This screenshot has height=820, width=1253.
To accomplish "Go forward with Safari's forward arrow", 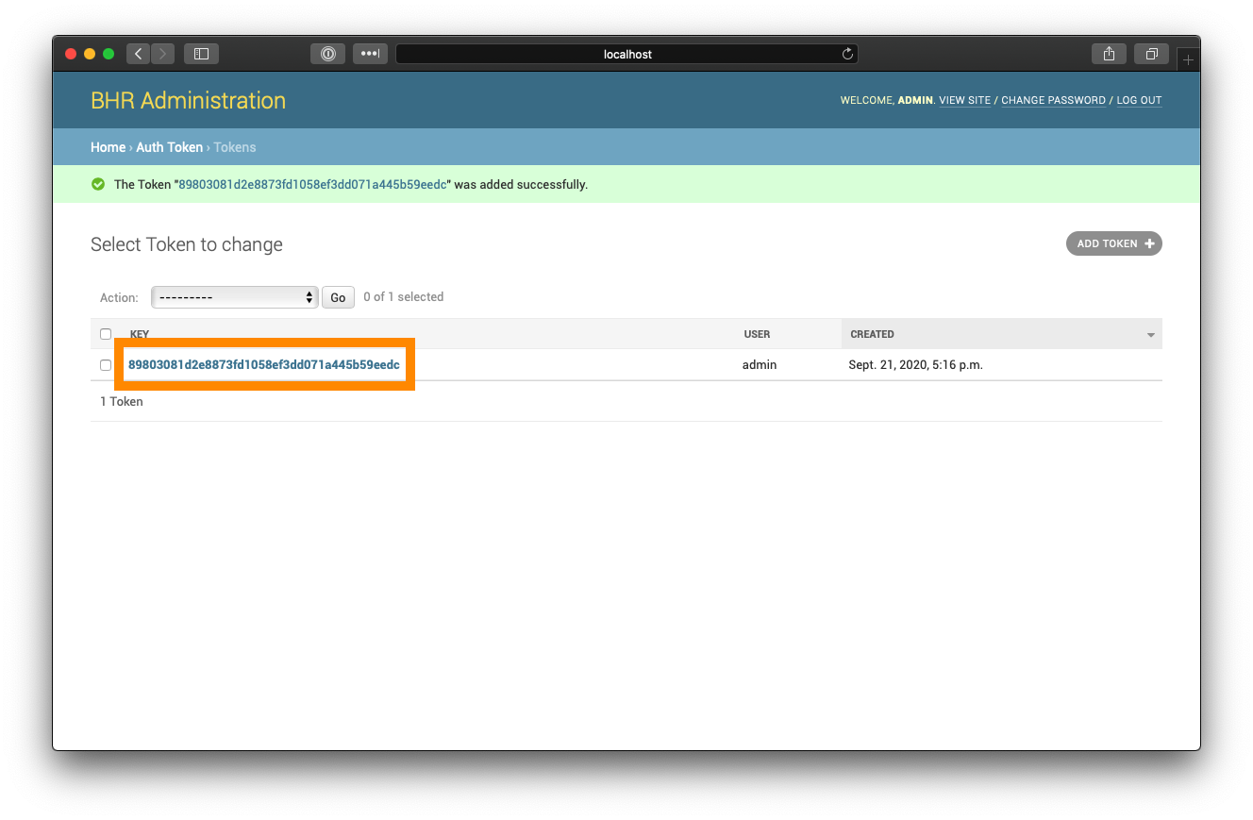I will 162,54.
